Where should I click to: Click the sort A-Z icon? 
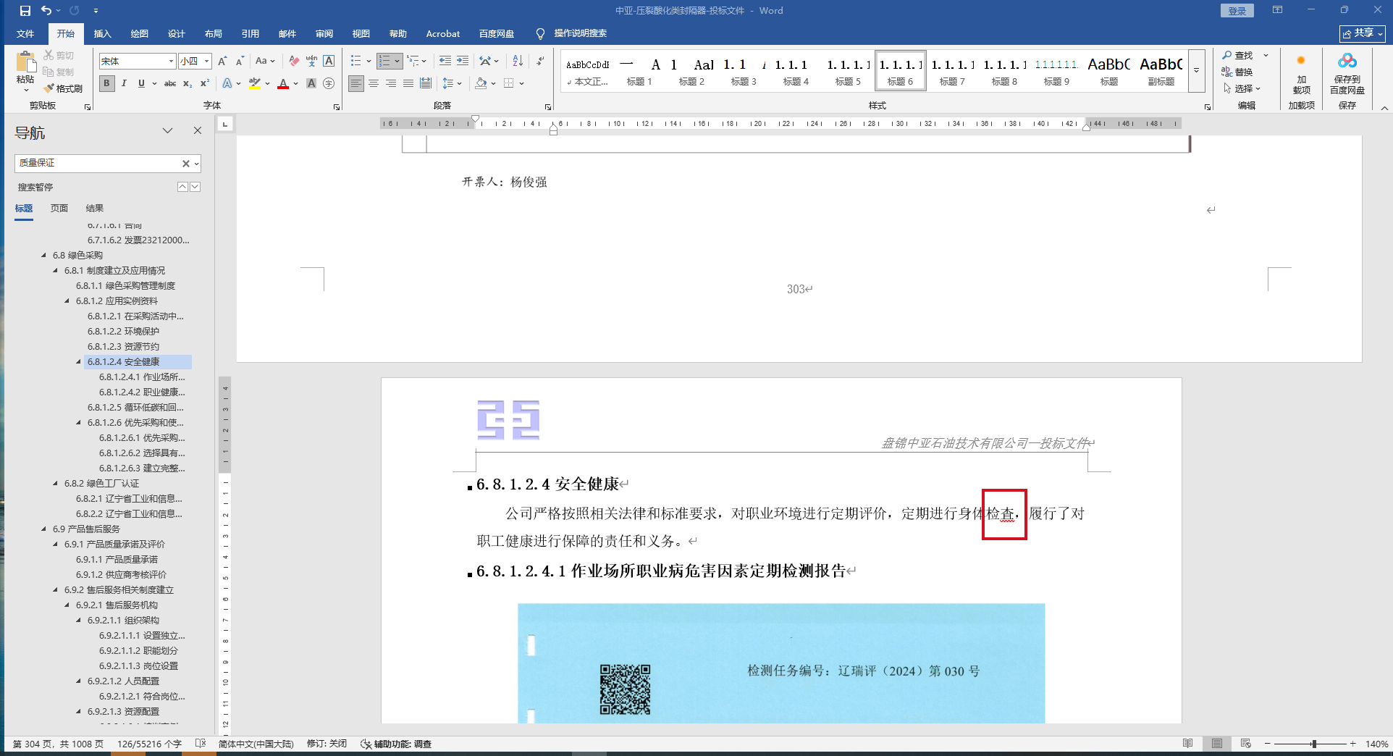[x=518, y=62]
